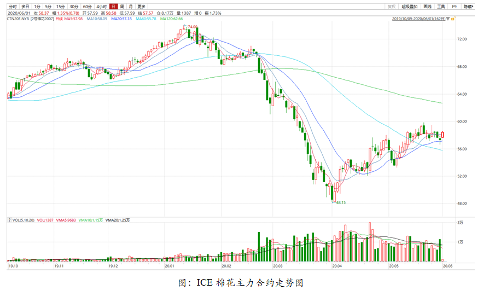This screenshot has height=290, width=483.
Task: Open 超级叠加 super overlay
Action: point(409,7)
